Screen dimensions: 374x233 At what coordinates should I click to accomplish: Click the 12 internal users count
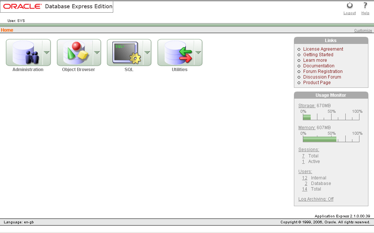pos(305,178)
